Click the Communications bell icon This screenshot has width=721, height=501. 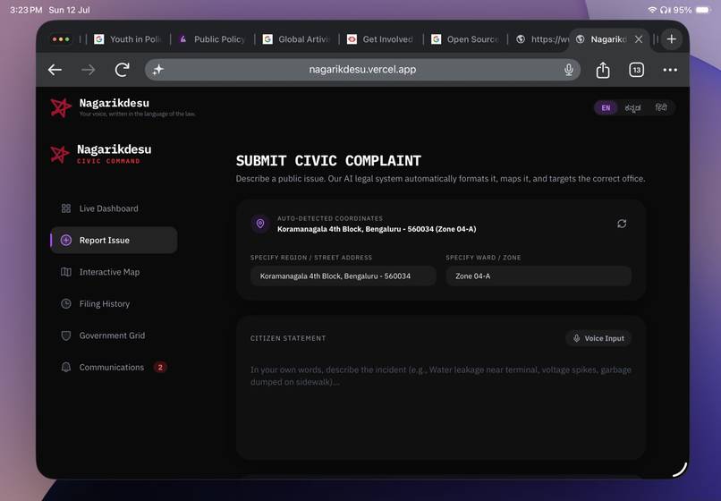[x=66, y=367]
